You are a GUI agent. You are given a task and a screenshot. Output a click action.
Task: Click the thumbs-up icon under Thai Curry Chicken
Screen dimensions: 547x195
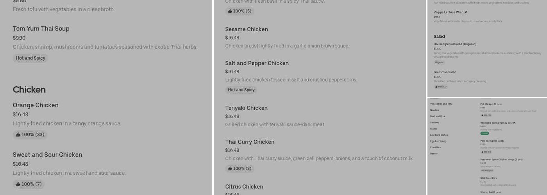point(230,168)
